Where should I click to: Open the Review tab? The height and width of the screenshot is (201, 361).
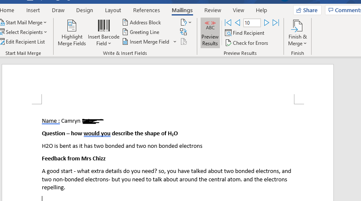coord(213,10)
